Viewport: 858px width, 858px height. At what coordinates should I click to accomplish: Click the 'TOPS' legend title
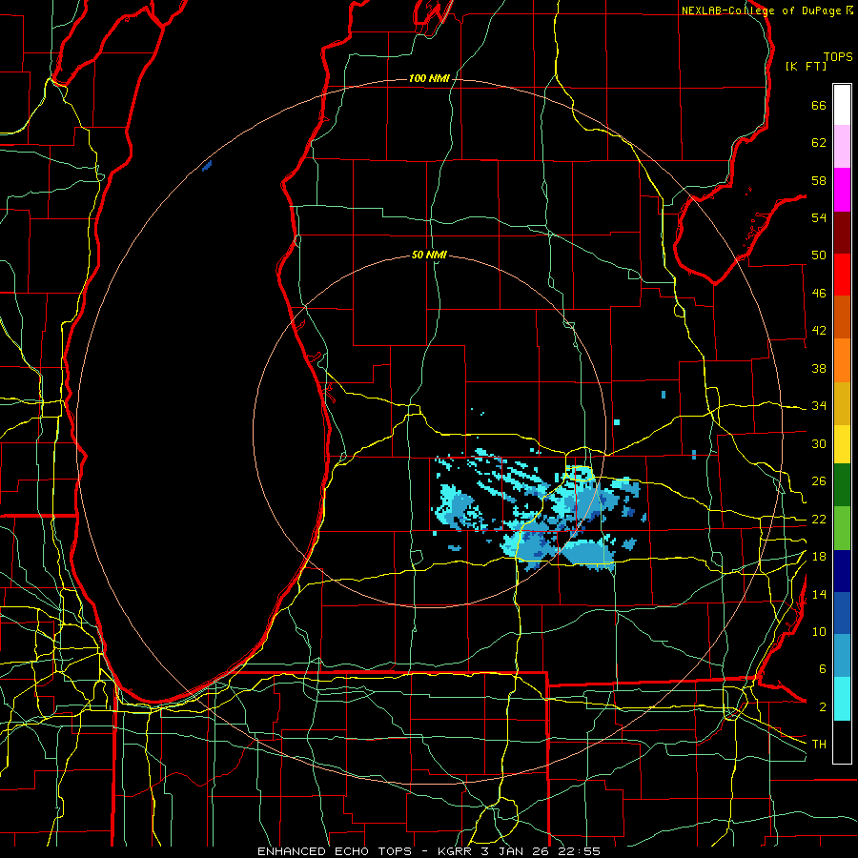coord(838,57)
